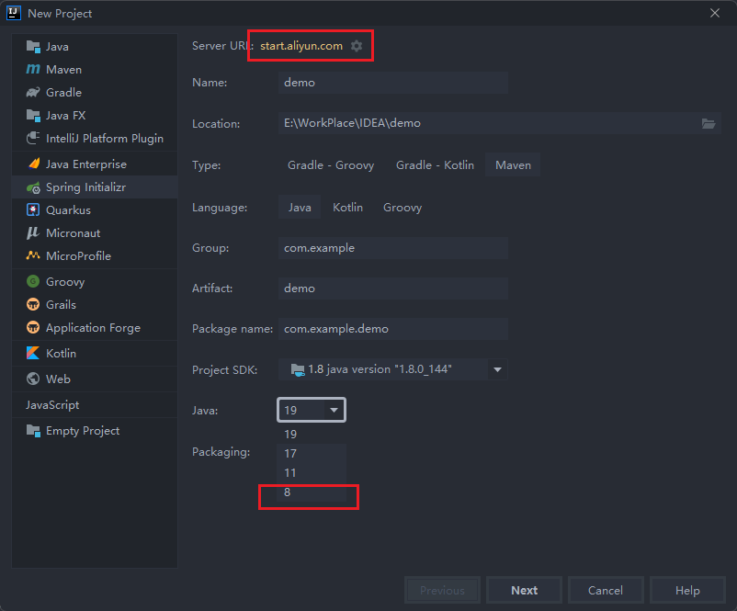The image size is (737, 611).
Task: Click the Spring Initializr leaf icon
Action: pos(33,187)
